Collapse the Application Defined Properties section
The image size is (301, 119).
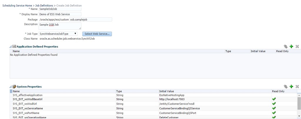pyautogui.click(x=11, y=47)
